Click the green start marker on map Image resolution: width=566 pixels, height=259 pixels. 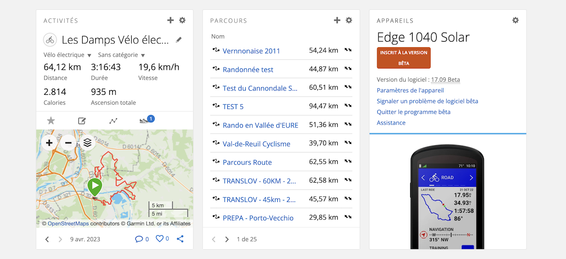[x=95, y=186]
